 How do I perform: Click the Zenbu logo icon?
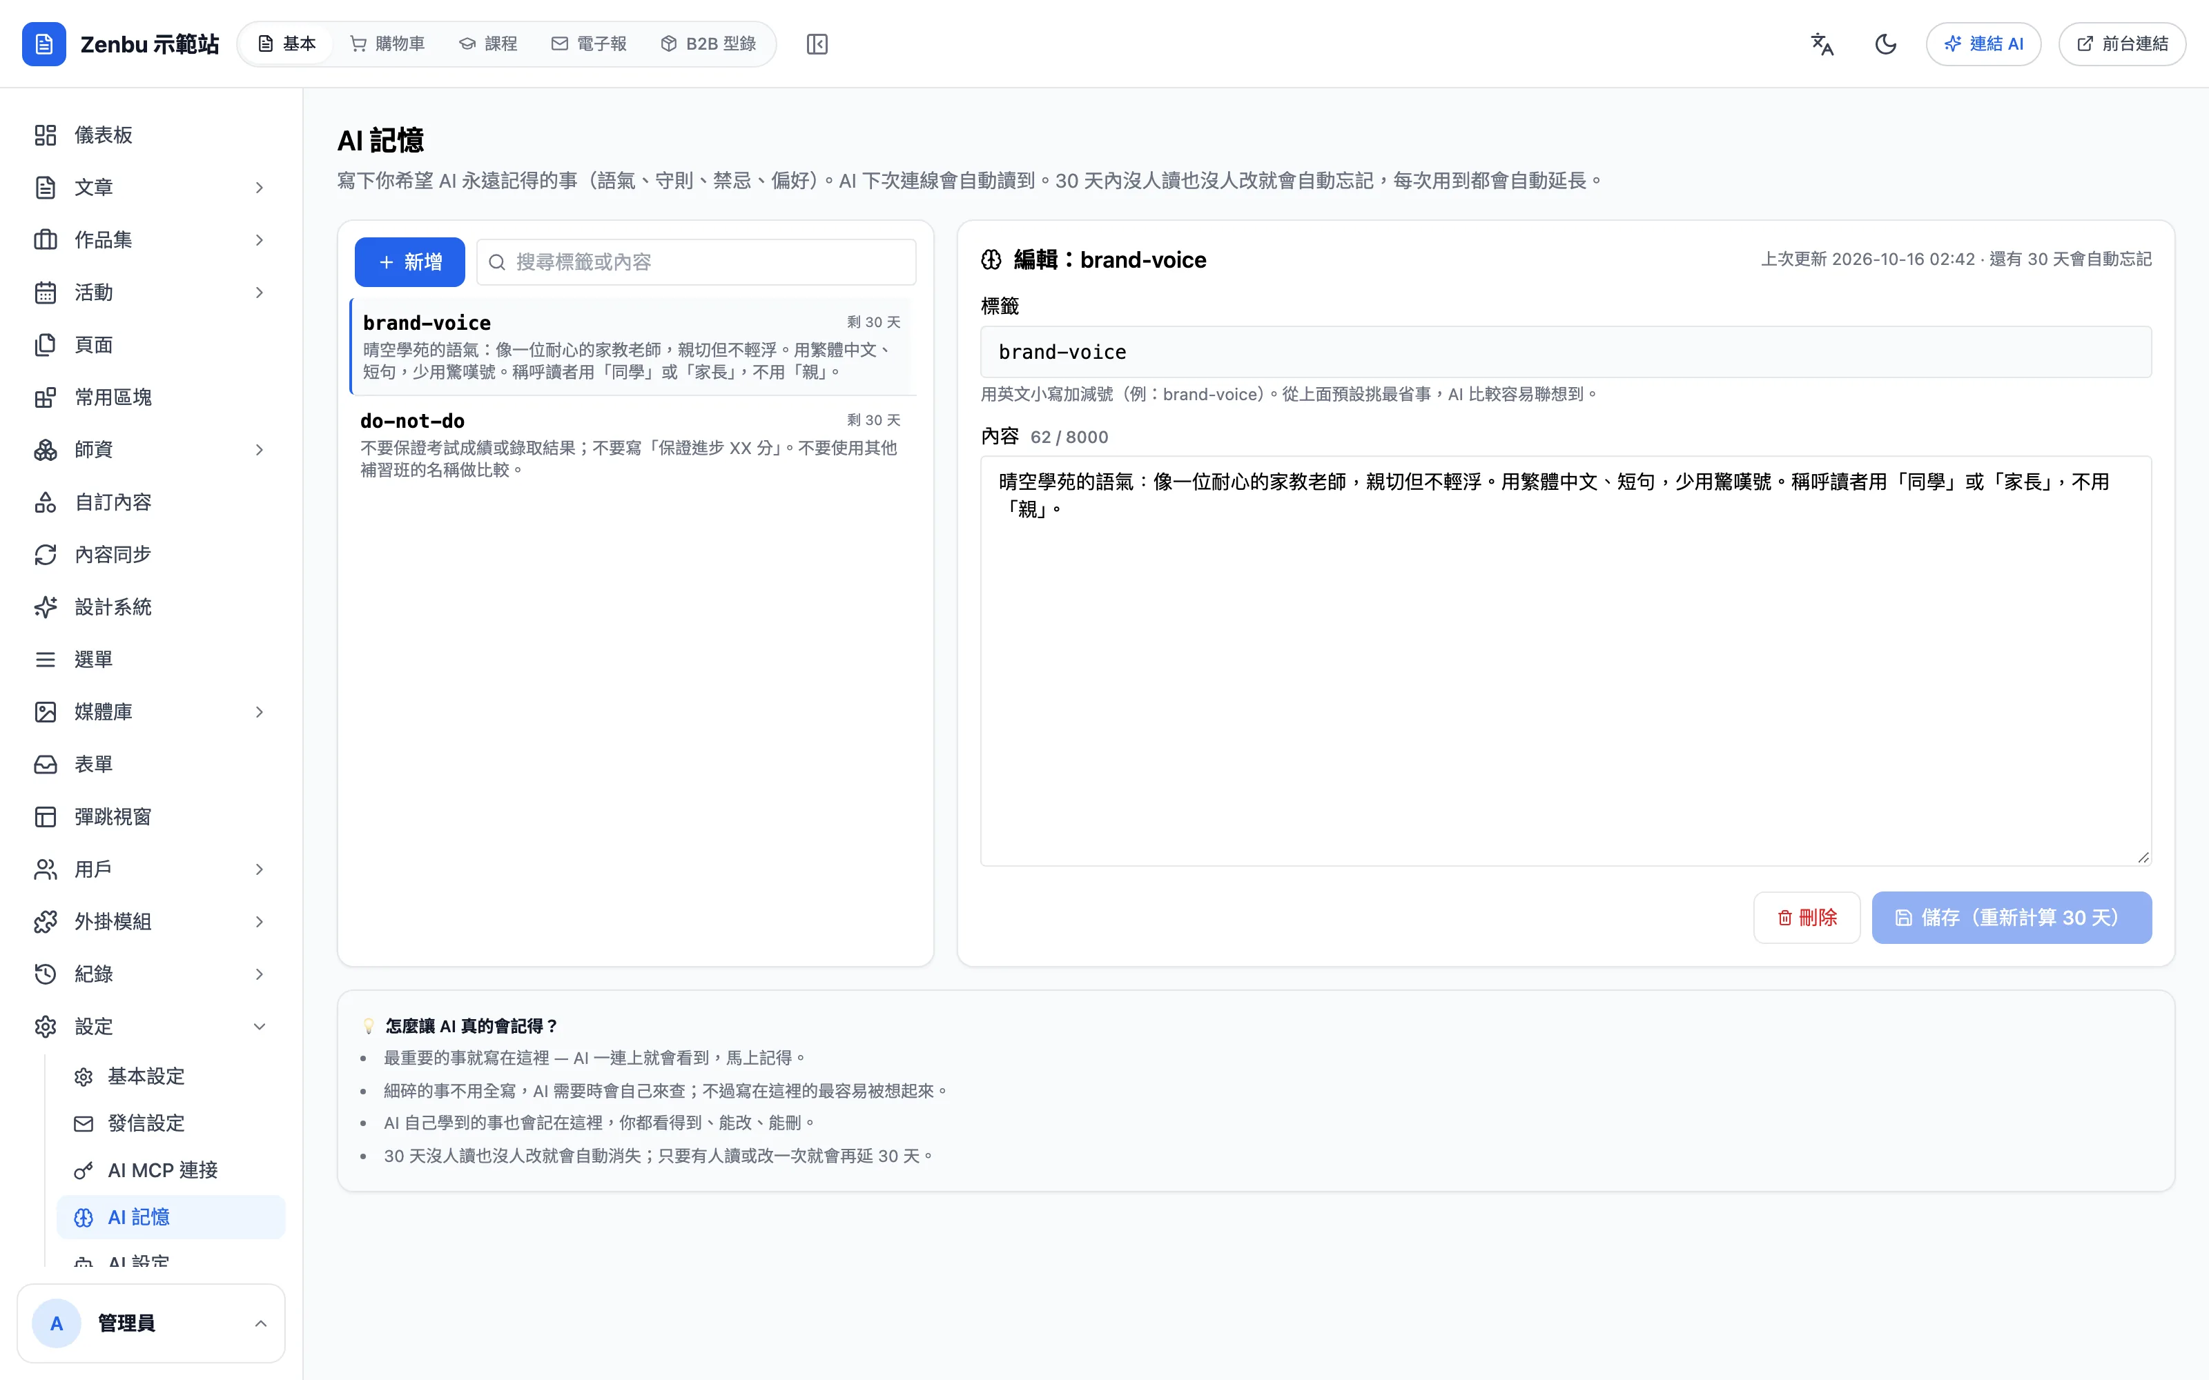[43, 43]
